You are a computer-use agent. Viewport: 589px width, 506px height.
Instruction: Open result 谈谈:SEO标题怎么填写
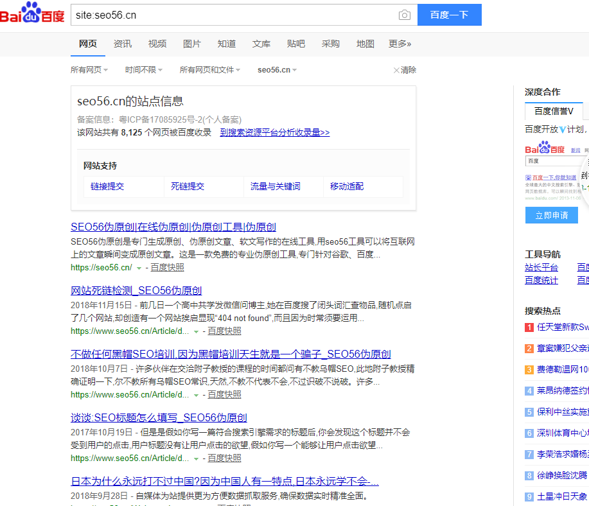[159, 418]
